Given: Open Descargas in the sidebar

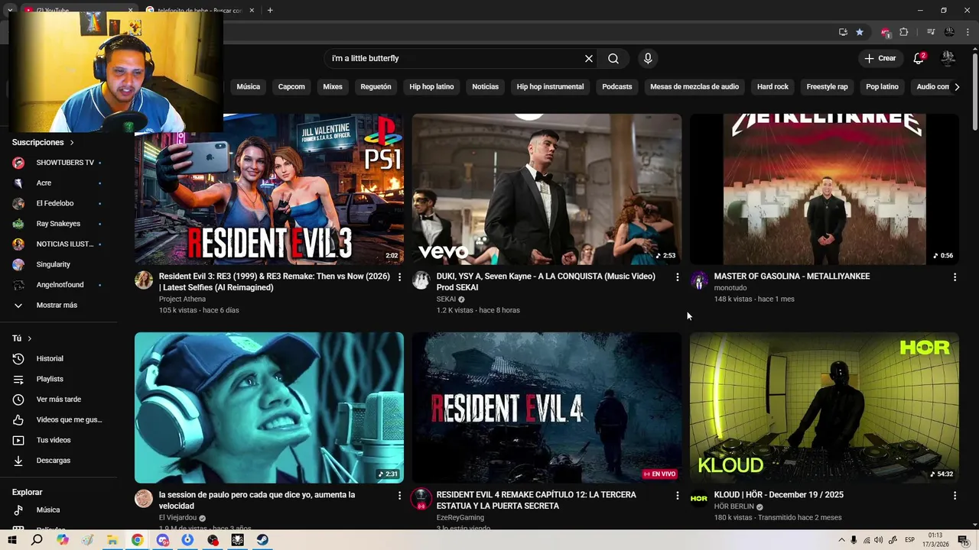Looking at the screenshot, I should (x=58, y=461).
